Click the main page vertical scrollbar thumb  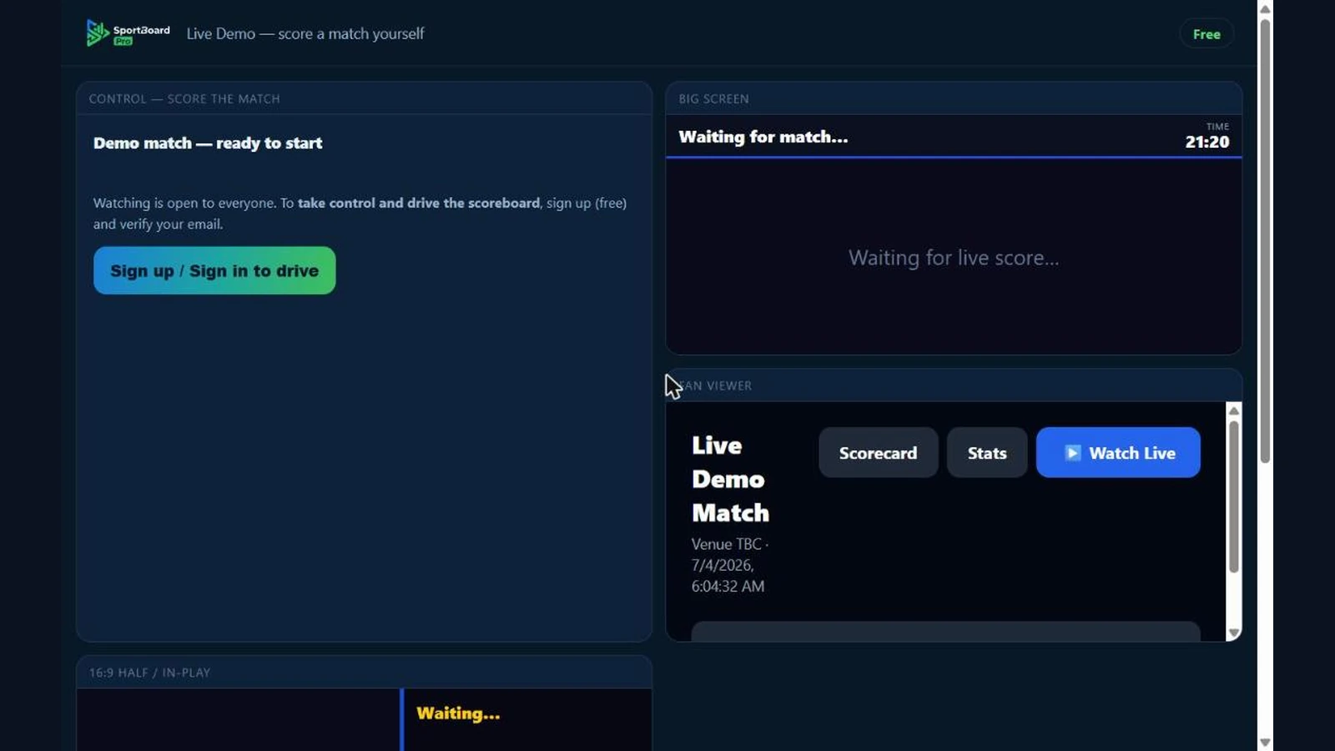[1265, 240]
